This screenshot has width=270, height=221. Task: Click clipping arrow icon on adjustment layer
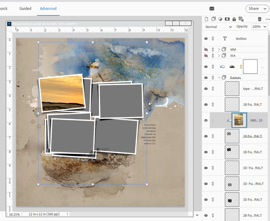222,67
